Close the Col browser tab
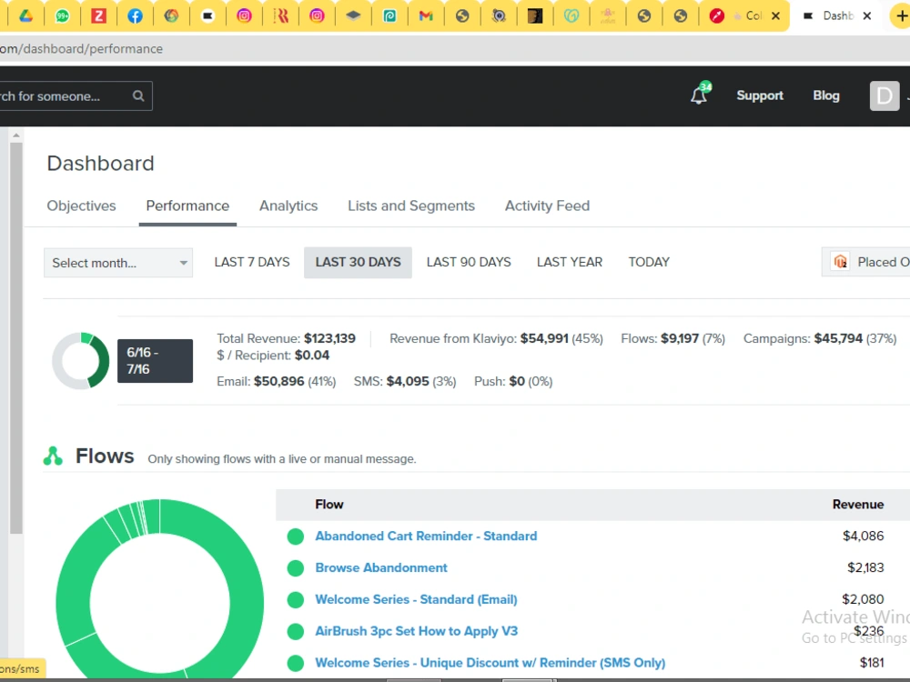The image size is (910, 682). 775,15
